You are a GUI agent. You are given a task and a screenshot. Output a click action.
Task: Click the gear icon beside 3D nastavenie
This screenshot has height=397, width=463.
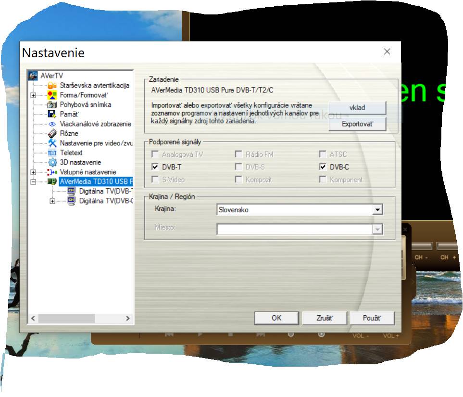click(52, 162)
